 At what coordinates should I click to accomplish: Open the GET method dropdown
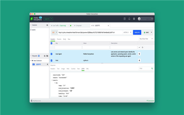(54, 32)
